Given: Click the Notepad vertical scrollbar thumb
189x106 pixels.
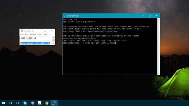Looking at the screenshot, I should (53, 40).
